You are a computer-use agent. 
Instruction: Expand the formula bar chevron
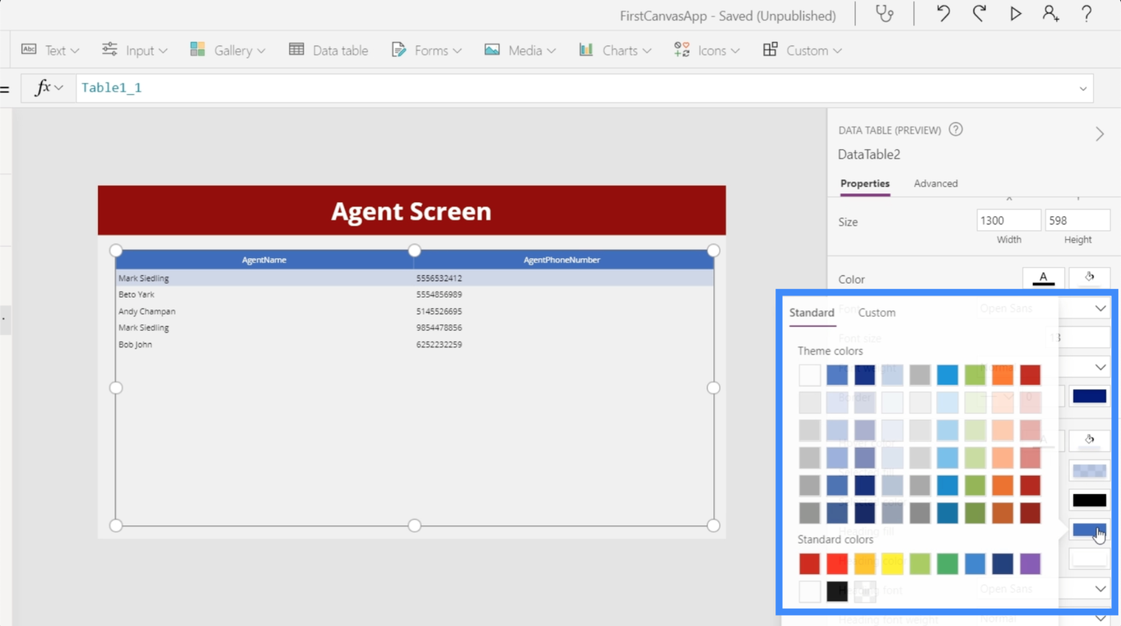(x=1082, y=88)
